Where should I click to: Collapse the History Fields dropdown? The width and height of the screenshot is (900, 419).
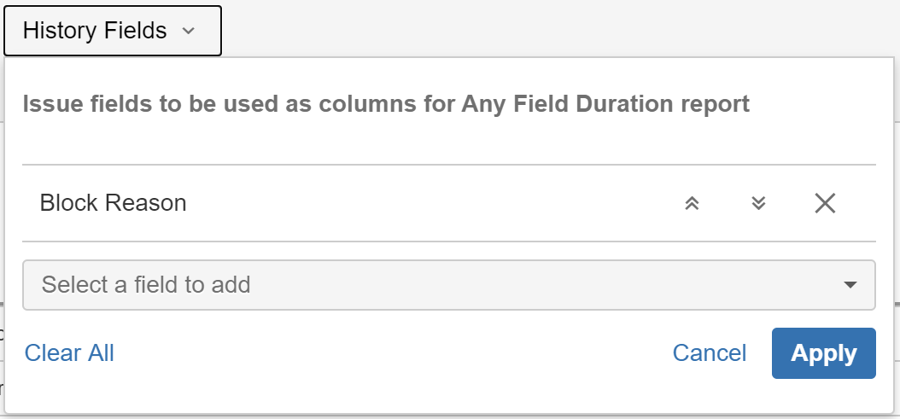pos(113,32)
